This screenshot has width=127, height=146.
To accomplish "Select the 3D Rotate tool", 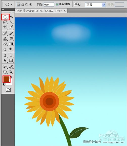I will coord(5,67).
